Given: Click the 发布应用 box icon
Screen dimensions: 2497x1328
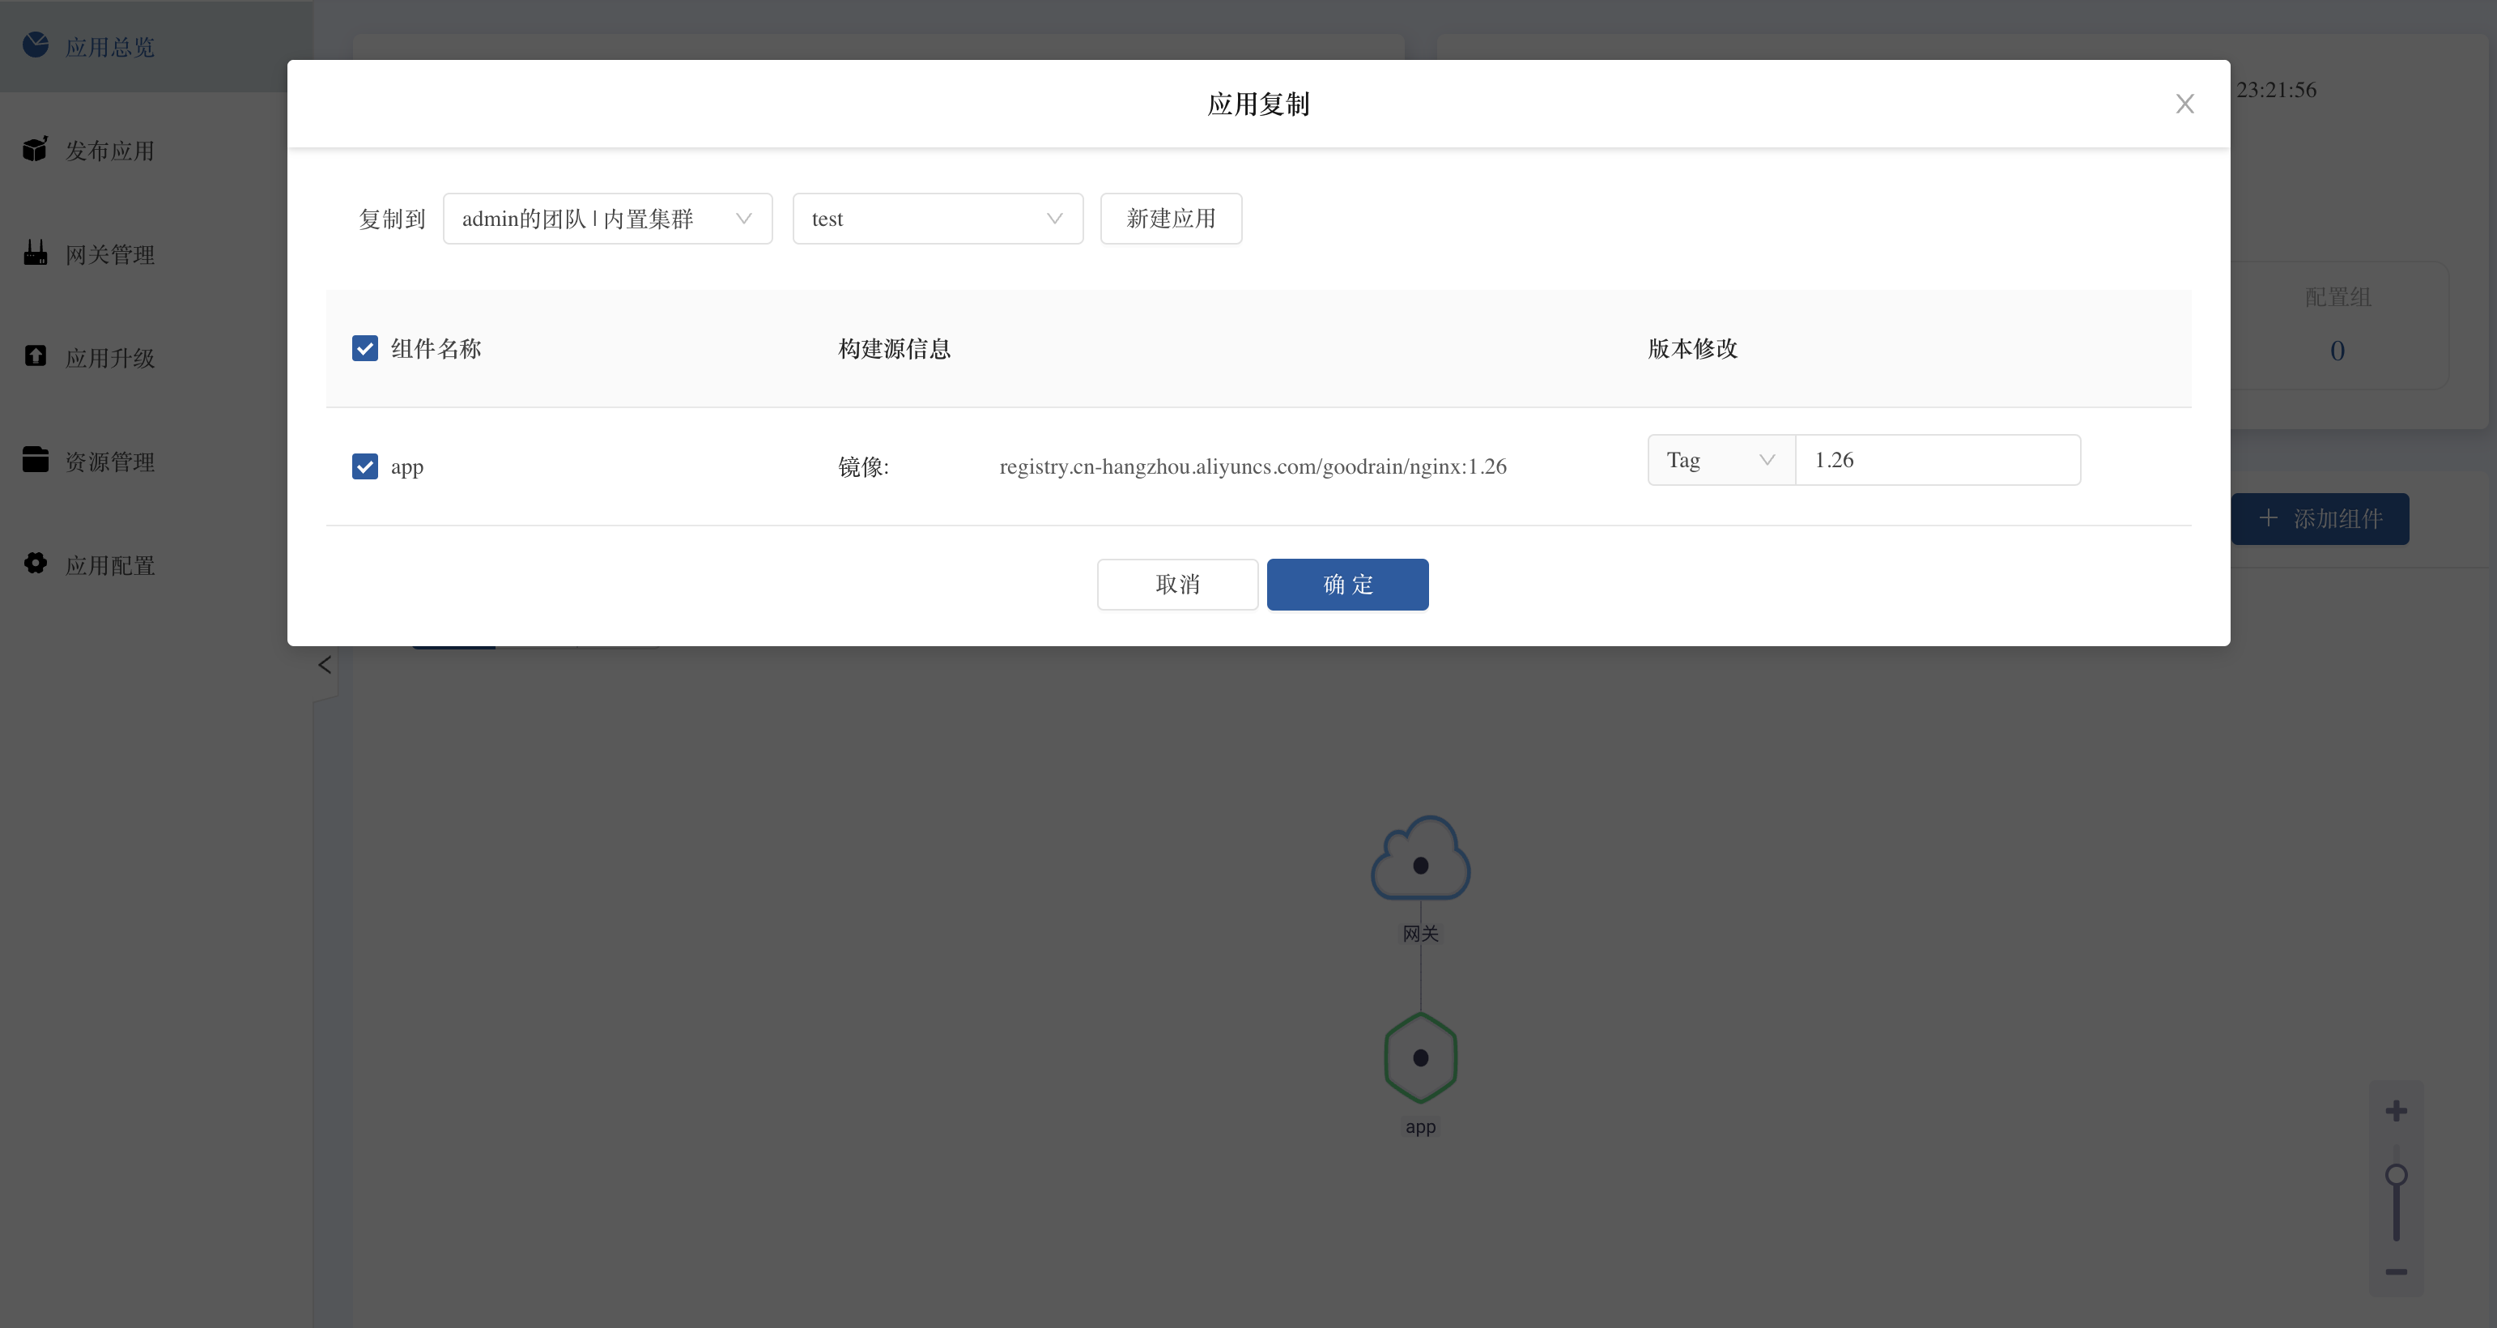Looking at the screenshot, I should coord(36,149).
